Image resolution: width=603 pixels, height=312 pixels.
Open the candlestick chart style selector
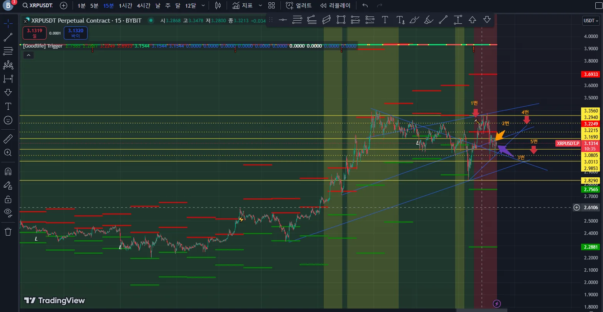point(218,5)
